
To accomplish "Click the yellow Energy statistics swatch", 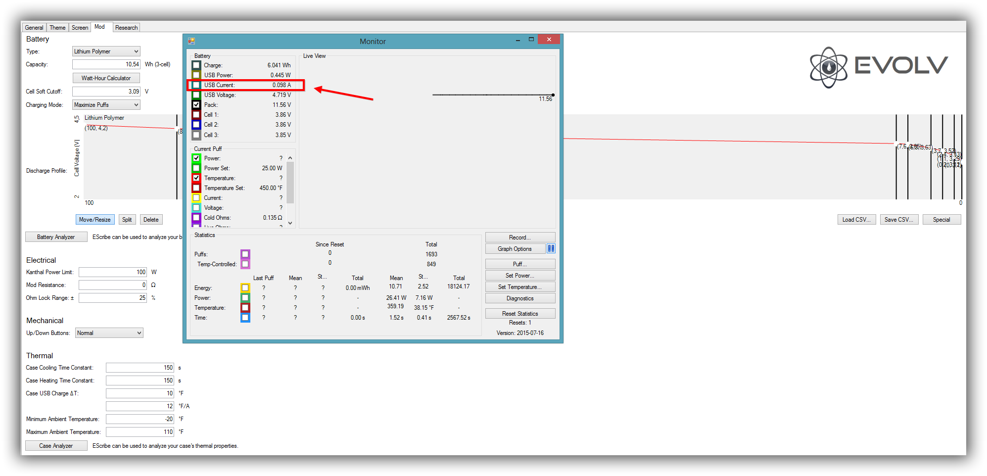I will [x=245, y=288].
